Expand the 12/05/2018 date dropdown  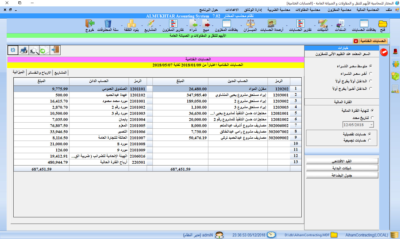coord(371,125)
